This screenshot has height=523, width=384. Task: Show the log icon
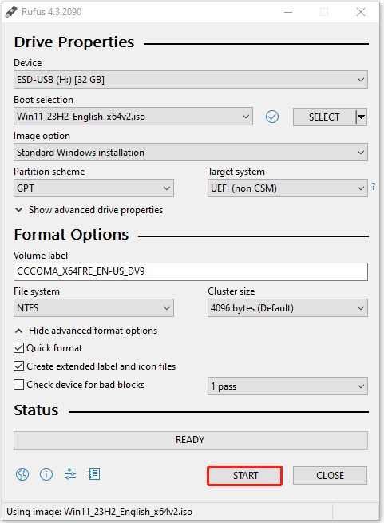[94, 474]
